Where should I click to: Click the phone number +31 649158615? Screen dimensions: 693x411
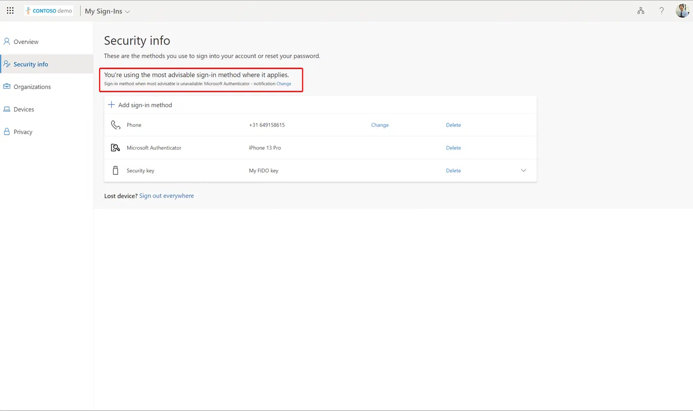point(267,125)
